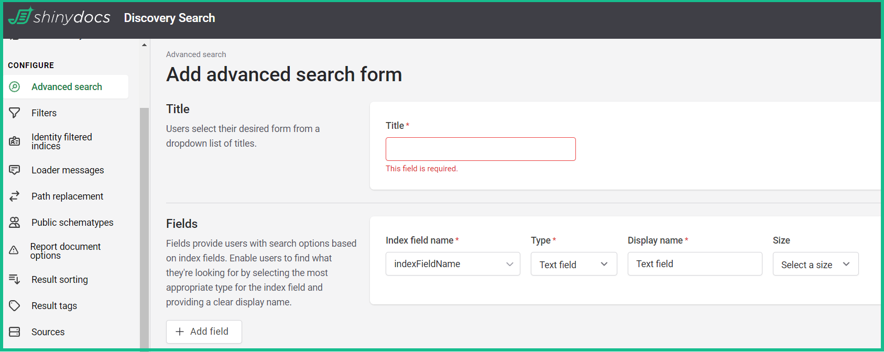
Task: Open the Index field name dropdown
Action: (x=453, y=264)
